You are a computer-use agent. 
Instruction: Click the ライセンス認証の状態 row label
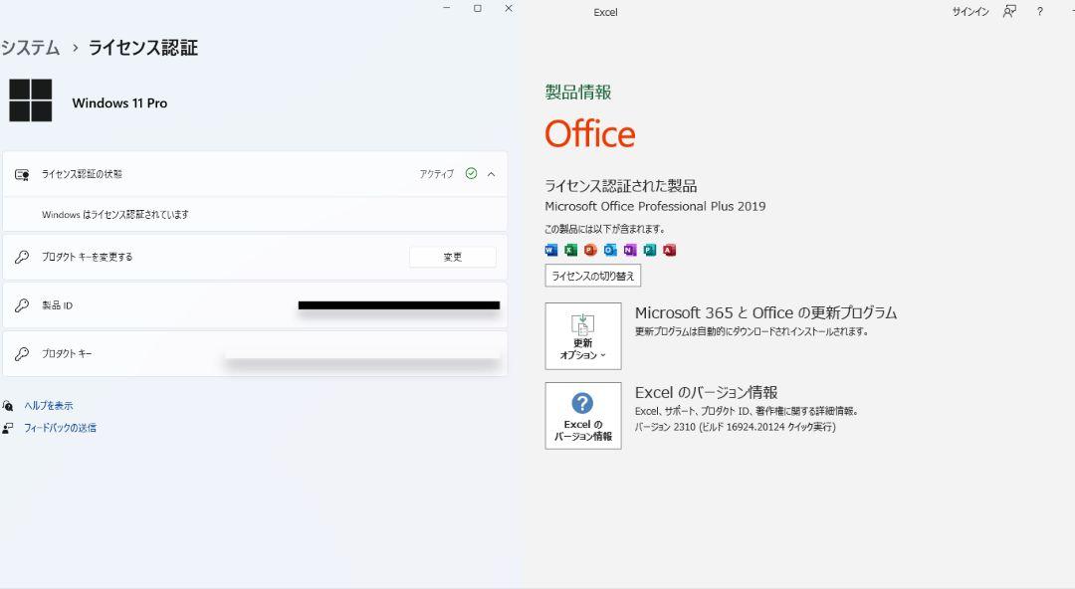pos(83,174)
